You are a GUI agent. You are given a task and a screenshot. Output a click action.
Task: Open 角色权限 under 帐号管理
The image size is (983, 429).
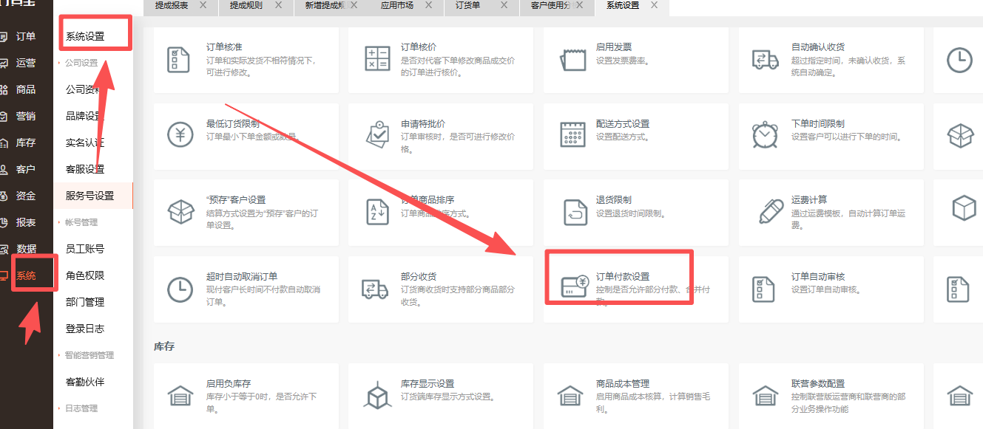85,275
